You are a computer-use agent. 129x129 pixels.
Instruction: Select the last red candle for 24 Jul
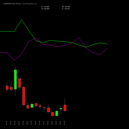tap(65, 108)
